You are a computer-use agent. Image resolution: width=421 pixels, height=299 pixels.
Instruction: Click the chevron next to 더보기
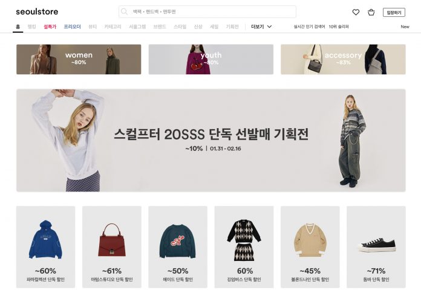[269, 27]
